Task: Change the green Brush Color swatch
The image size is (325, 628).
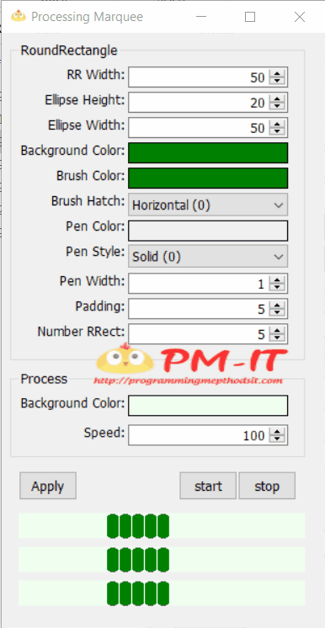Action: point(208,178)
